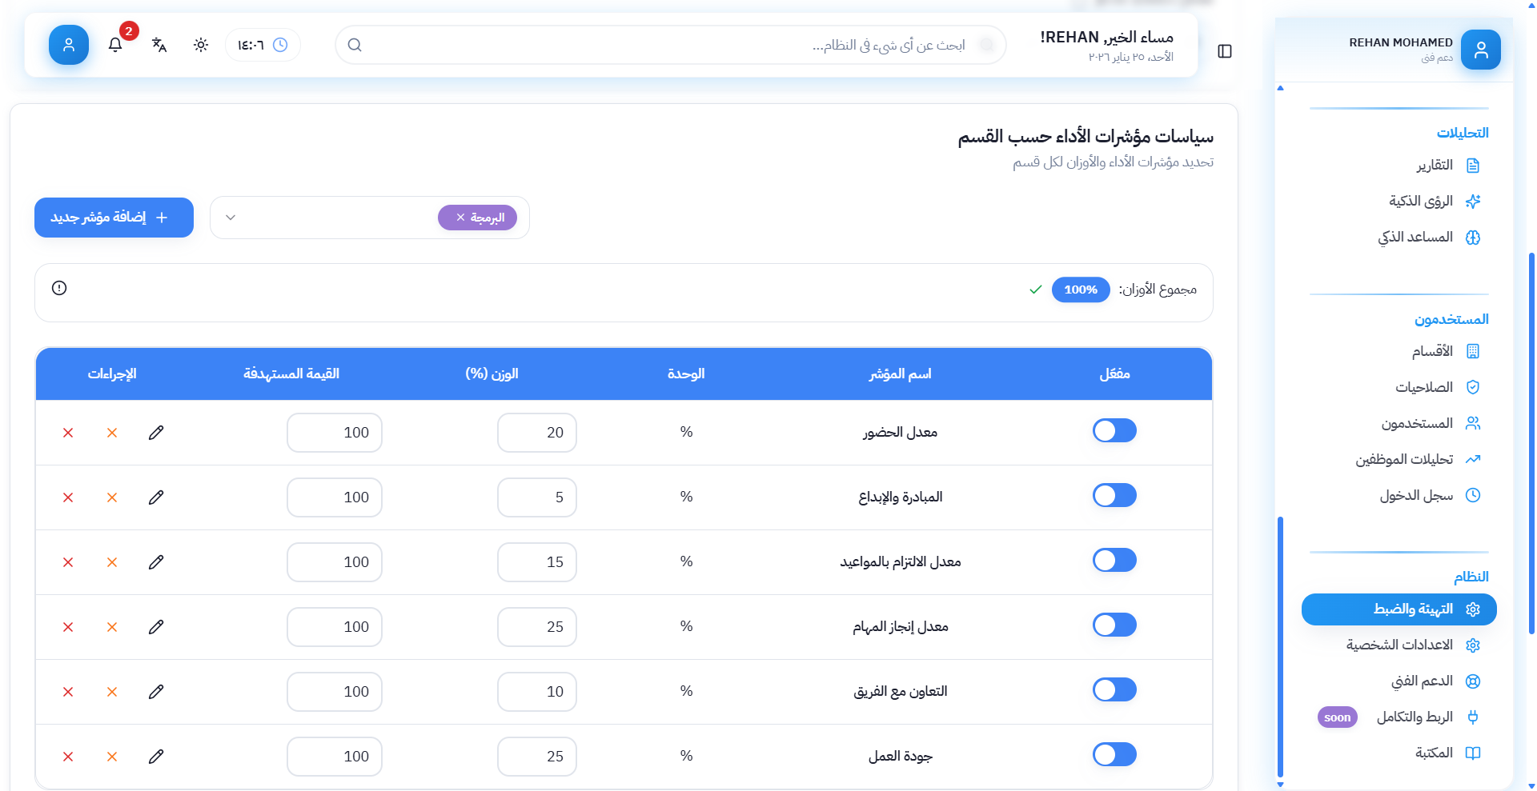
Task: Expand the department filter dropdown chevron
Action: (231, 218)
